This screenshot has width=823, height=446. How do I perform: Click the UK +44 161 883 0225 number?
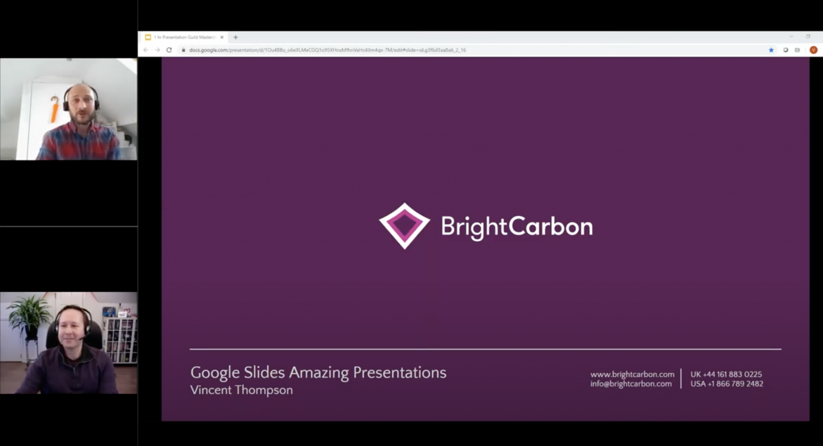click(x=726, y=374)
